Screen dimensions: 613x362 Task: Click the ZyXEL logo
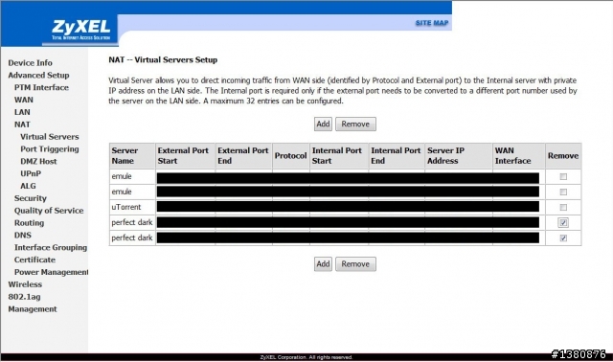click(x=81, y=30)
